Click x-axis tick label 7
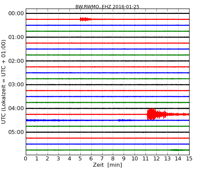215x172 pixels. tap(102, 159)
